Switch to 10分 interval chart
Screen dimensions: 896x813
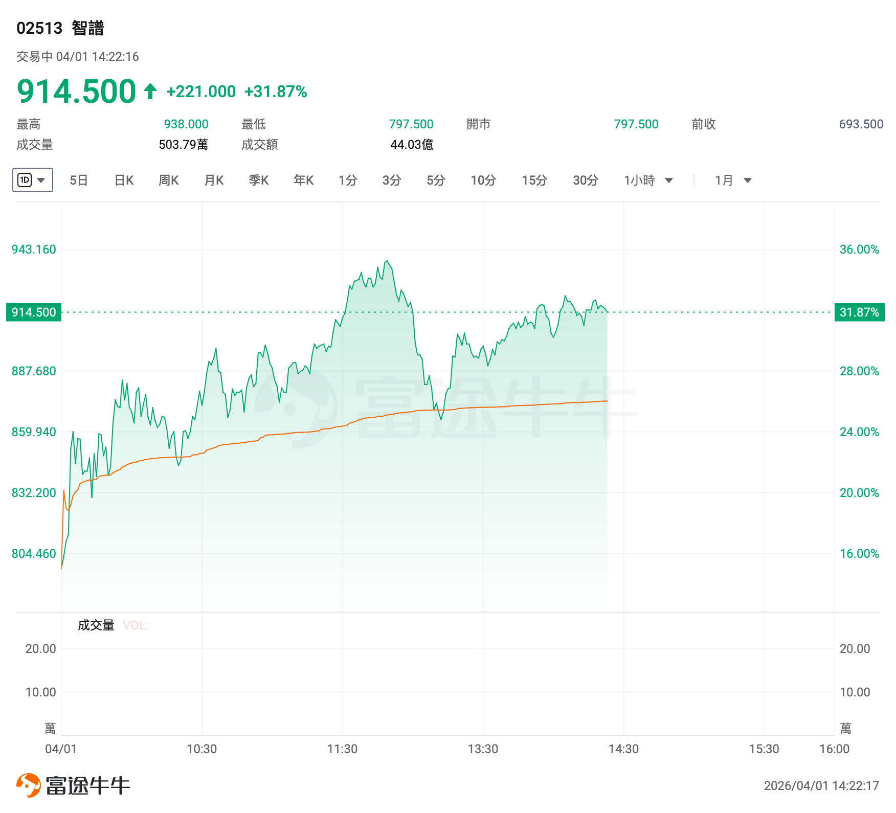[x=483, y=180]
